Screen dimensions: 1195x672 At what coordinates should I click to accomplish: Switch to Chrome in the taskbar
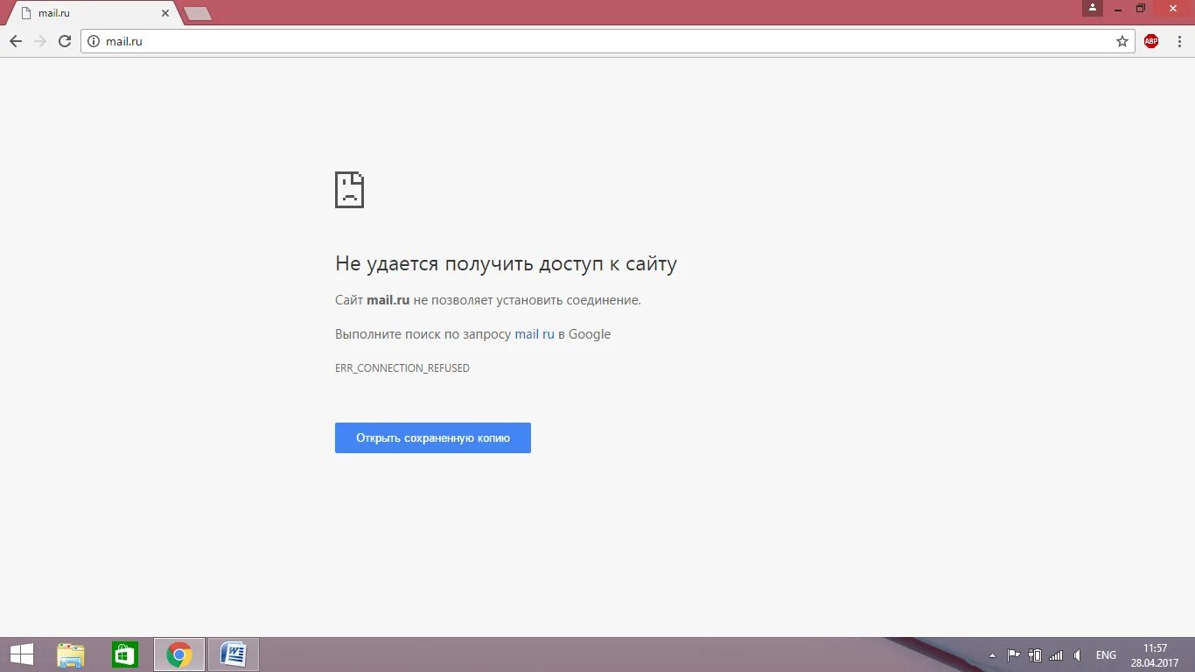(x=179, y=654)
